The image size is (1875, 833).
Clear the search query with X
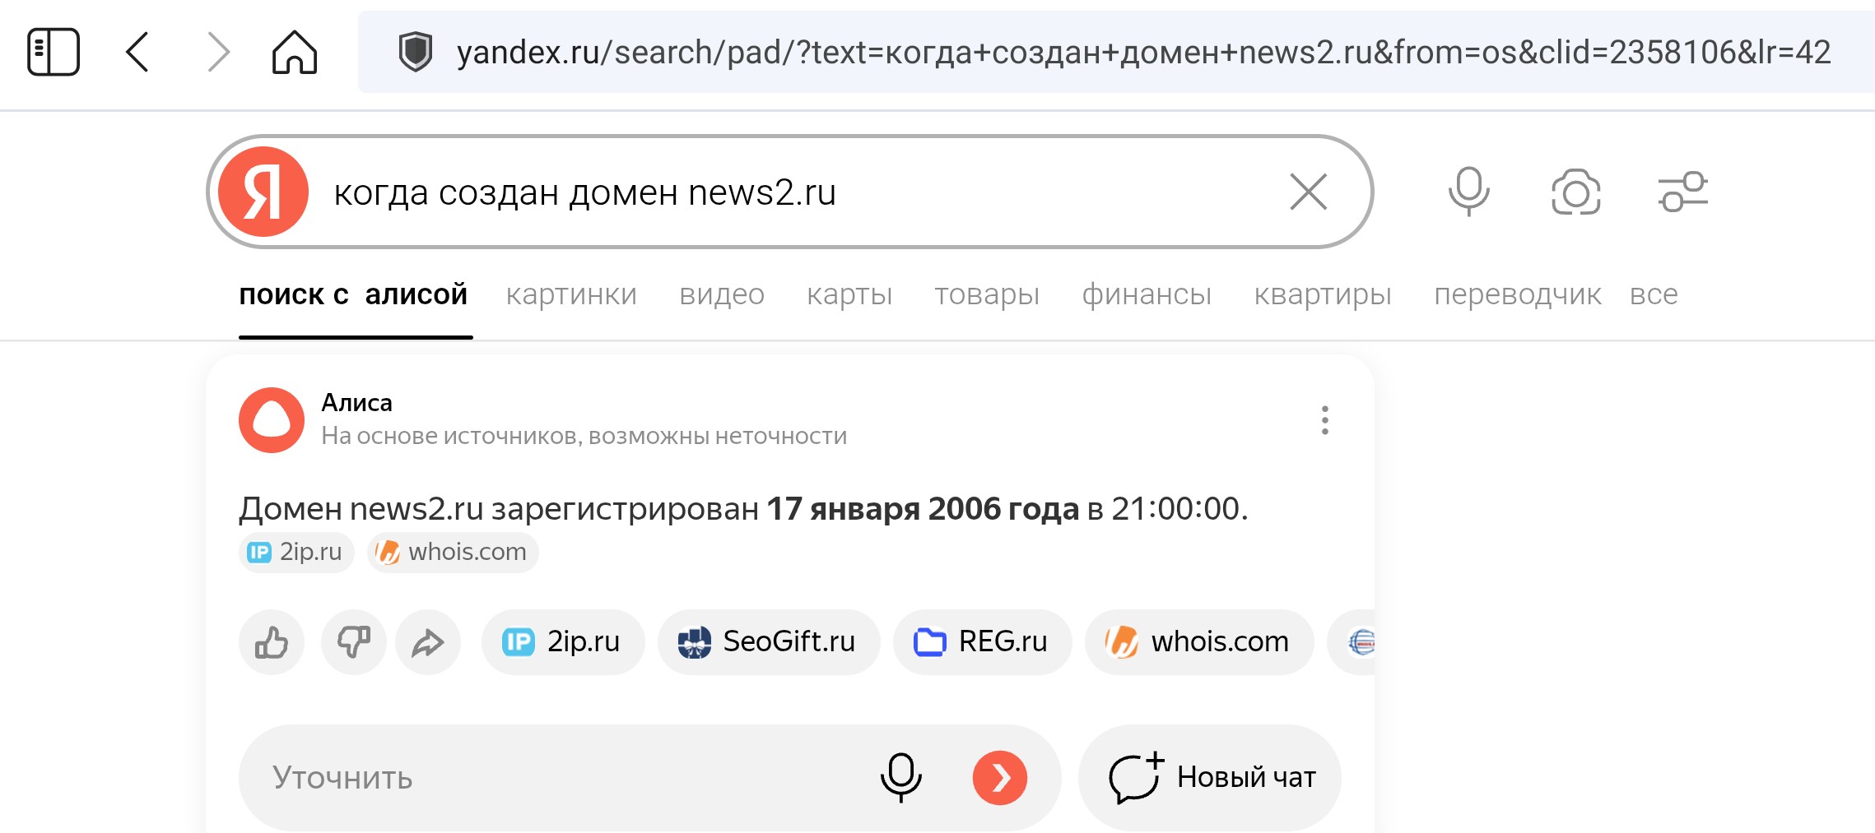click(1308, 192)
